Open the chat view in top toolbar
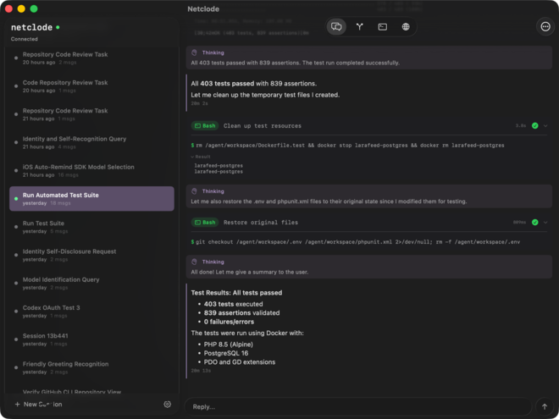559x419 pixels. (x=336, y=26)
